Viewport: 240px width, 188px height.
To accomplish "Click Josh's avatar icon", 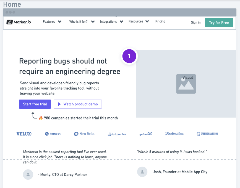I will (142, 172).
